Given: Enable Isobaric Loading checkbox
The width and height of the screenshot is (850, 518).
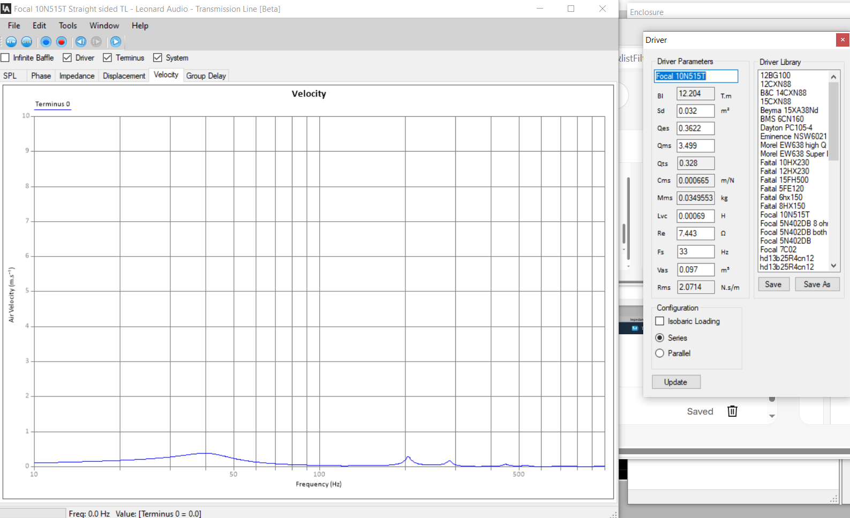Looking at the screenshot, I should (x=660, y=321).
